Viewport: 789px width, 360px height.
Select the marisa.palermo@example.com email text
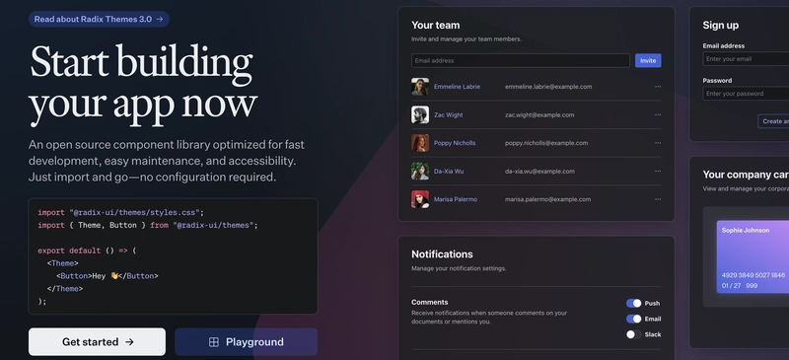tap(548, 199)
